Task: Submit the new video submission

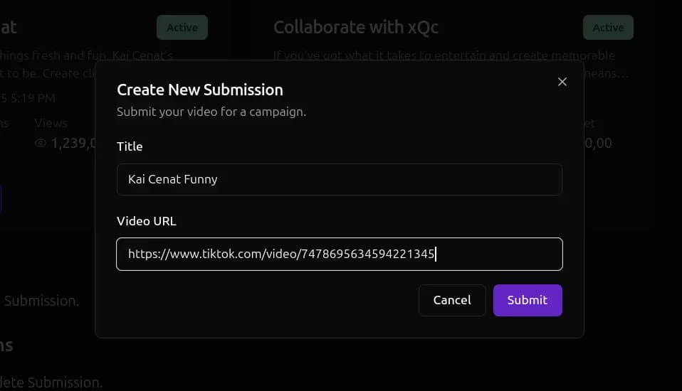Action: 527,300
